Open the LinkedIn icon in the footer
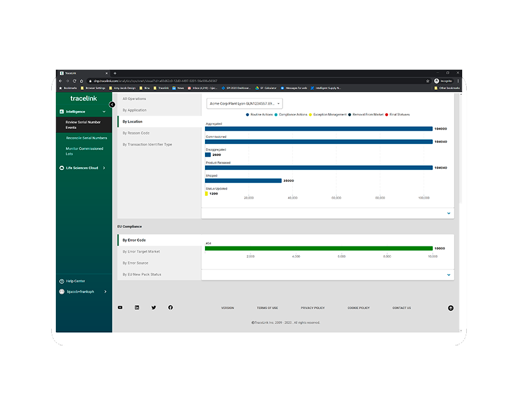This screenshot has height=403, width=518. click(x=137, y=307)
